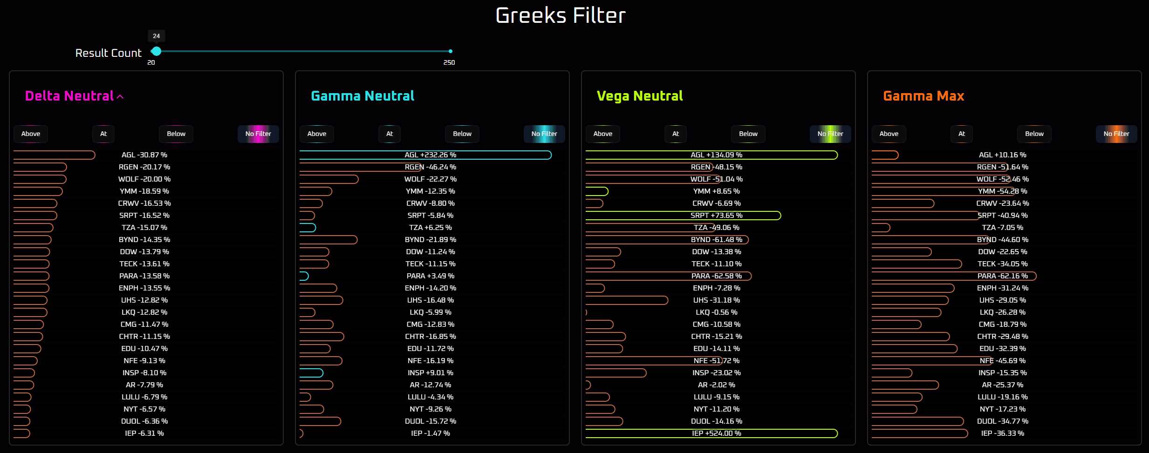Click No Filter in Gamma Neutral panel
This screenshot has width=1149, height=453.
tap(544, 134)
